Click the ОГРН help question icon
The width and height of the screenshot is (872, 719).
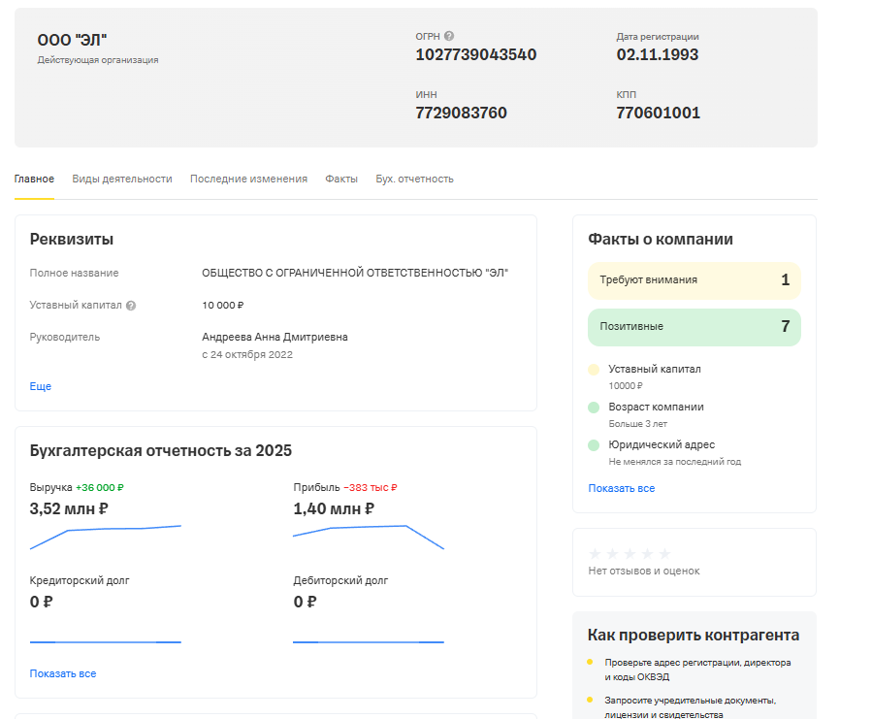449,36
